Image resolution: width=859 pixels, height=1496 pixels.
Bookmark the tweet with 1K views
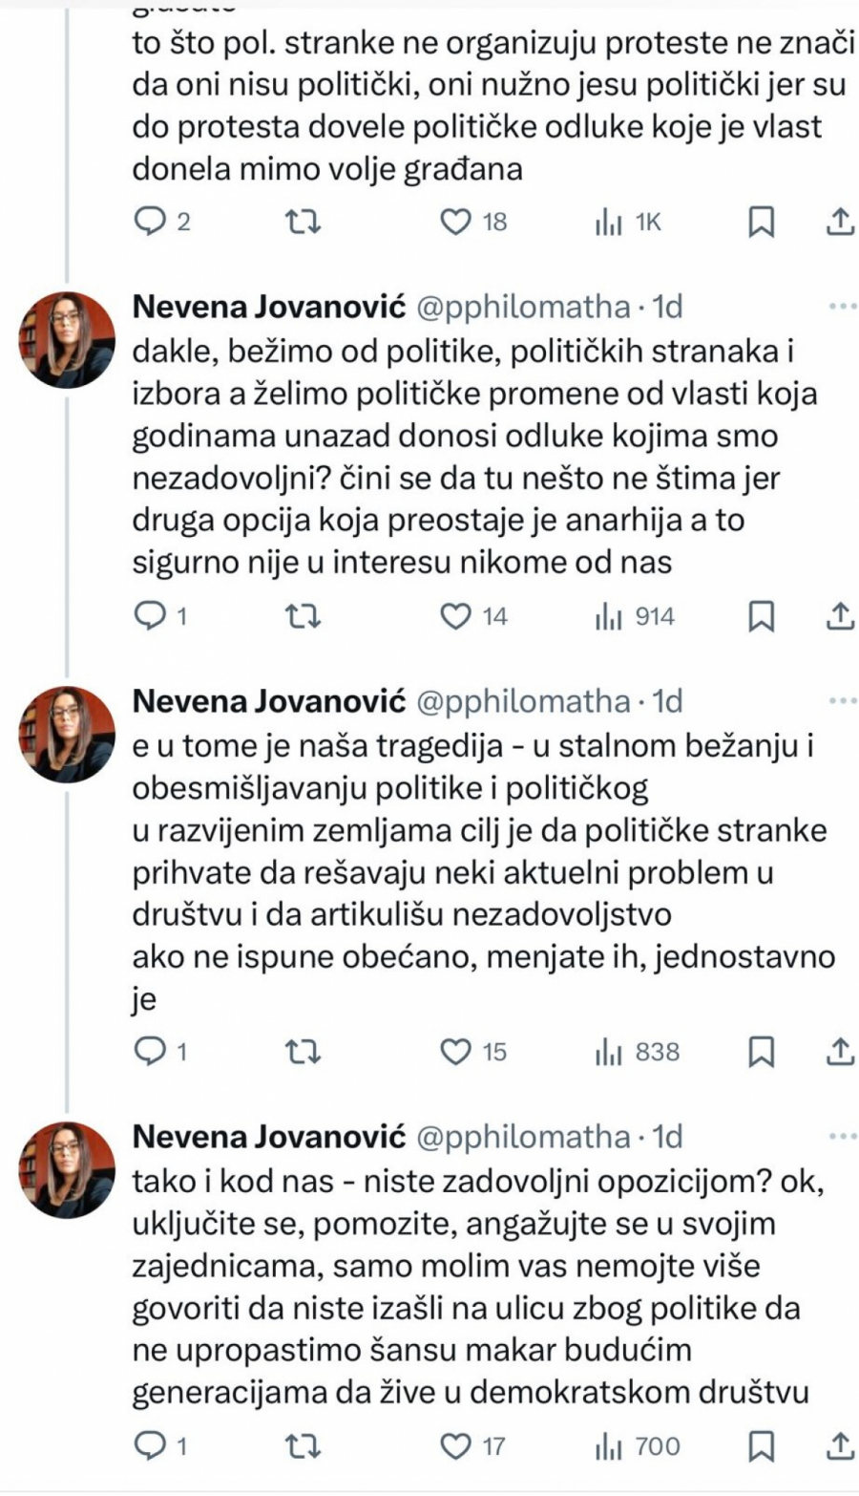click(x=760, y=223)
